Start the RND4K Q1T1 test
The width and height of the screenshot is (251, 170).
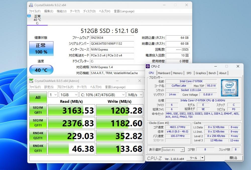click(x=38, y=148)
